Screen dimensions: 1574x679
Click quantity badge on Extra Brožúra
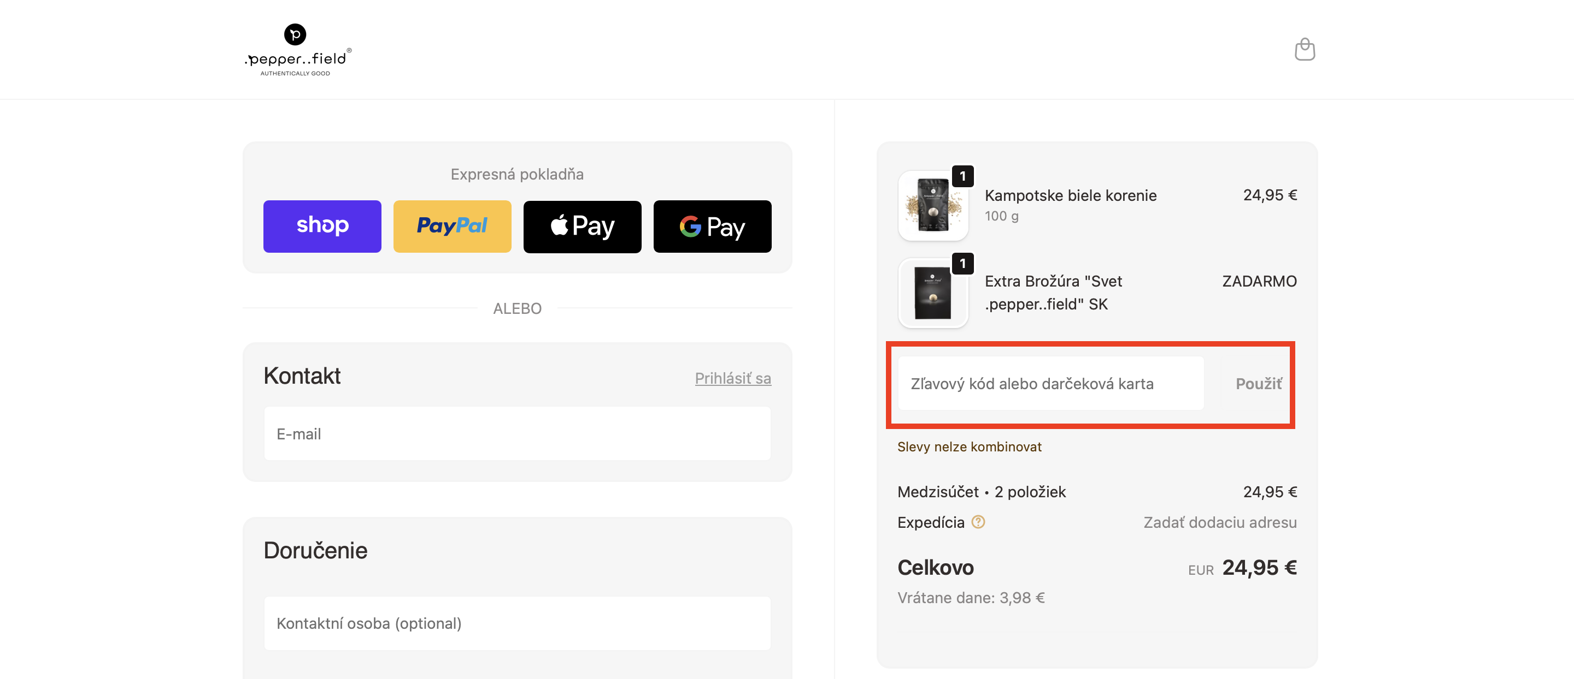962,264
